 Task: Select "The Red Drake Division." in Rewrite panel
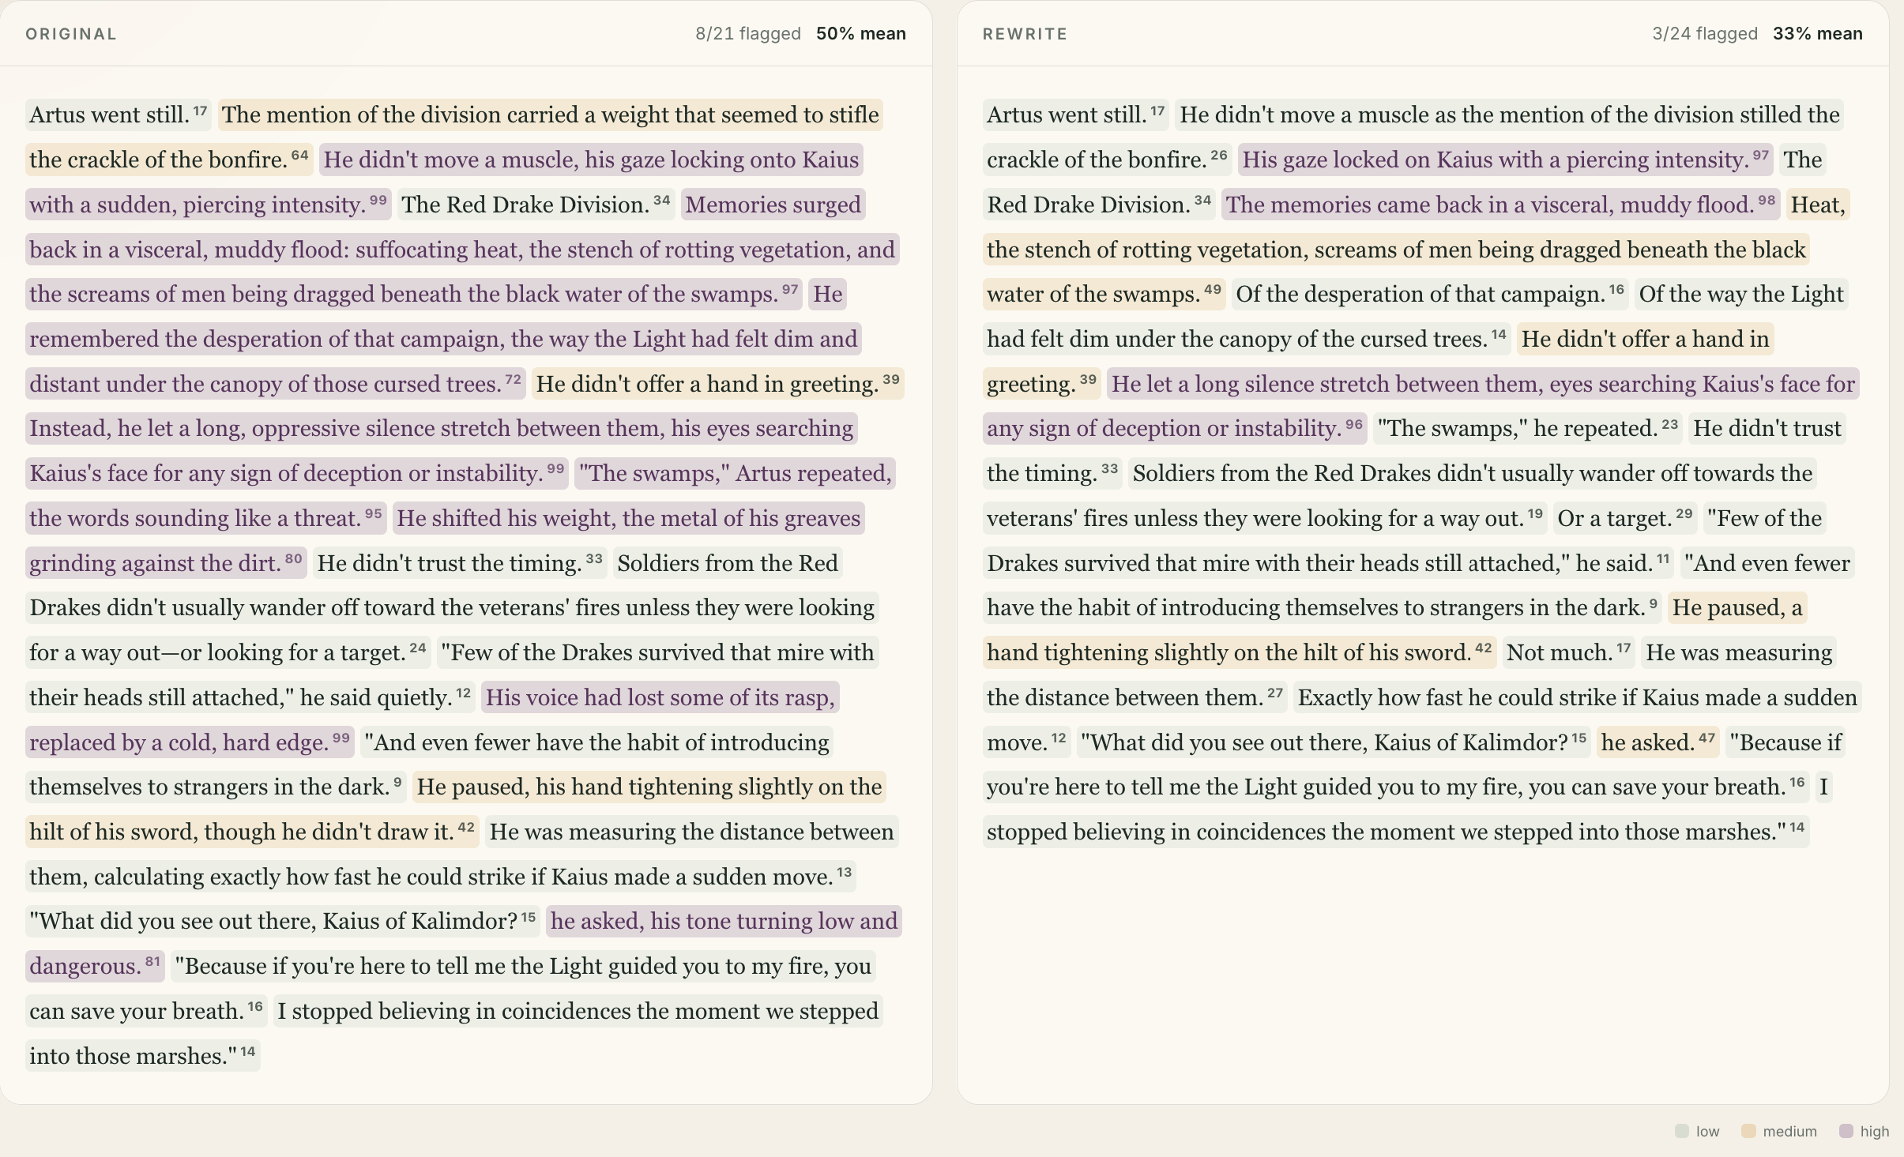tap(1098, 205)
